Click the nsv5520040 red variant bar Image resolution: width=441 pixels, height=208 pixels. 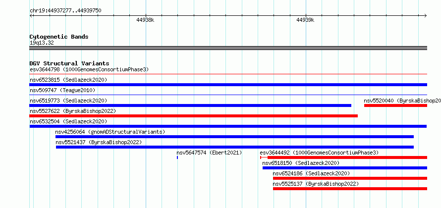click(395, 105)
